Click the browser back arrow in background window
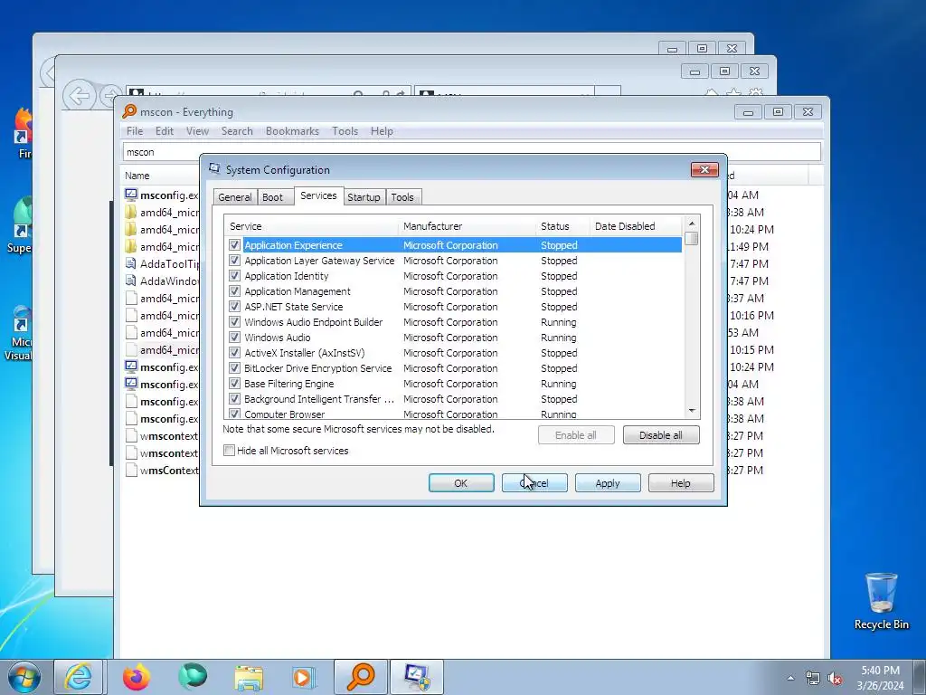 click(x=80, y=95)
